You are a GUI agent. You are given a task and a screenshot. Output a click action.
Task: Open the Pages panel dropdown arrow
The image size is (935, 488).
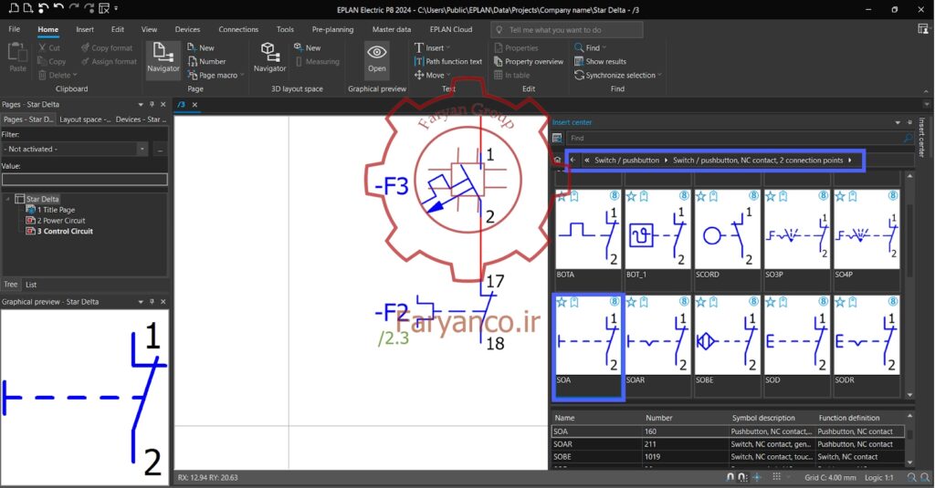(x=141, y=104)
